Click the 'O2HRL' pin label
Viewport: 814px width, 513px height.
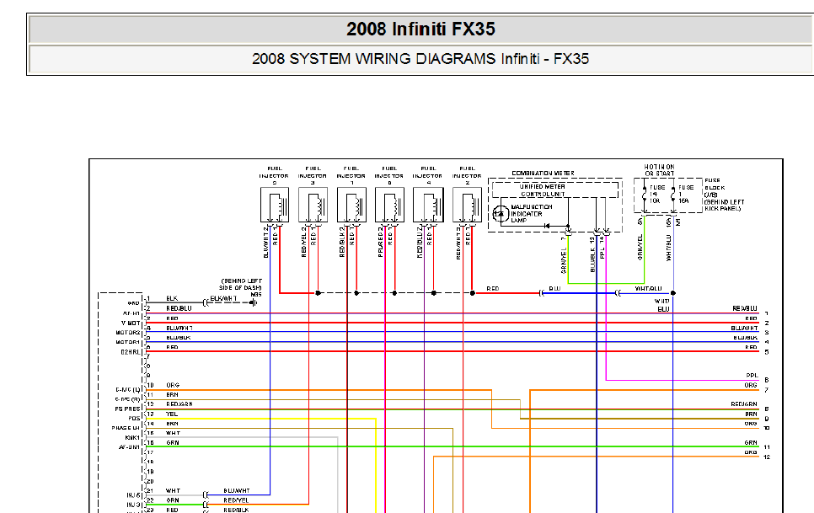tap(131, 352)
